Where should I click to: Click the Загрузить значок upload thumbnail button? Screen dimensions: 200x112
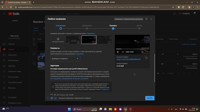[x=58, y=40]
